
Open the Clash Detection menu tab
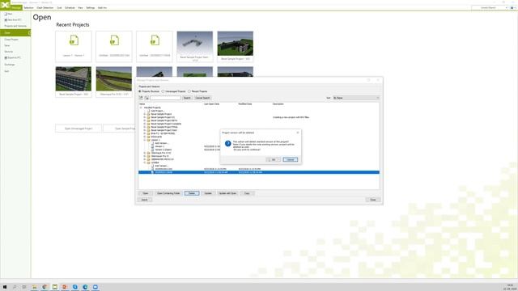click(x=45, y=7)
